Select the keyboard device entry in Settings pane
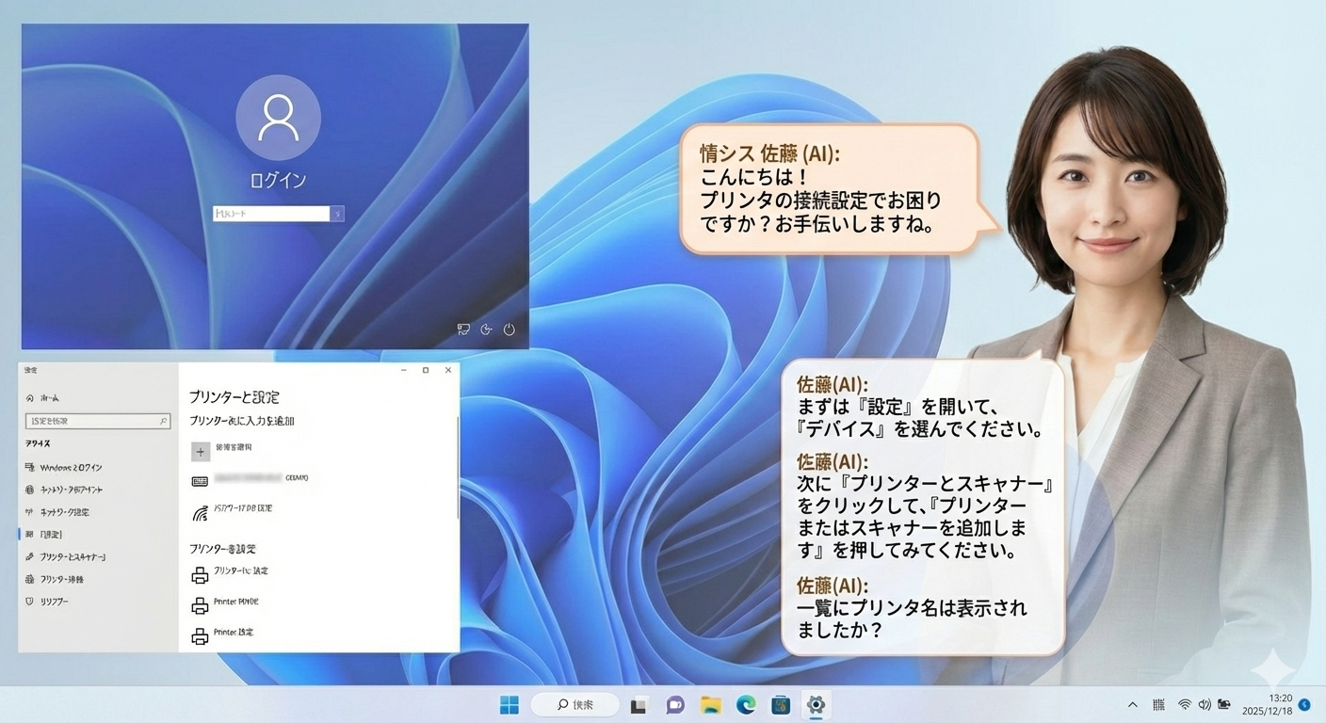1326x723 pixels. 245,480
